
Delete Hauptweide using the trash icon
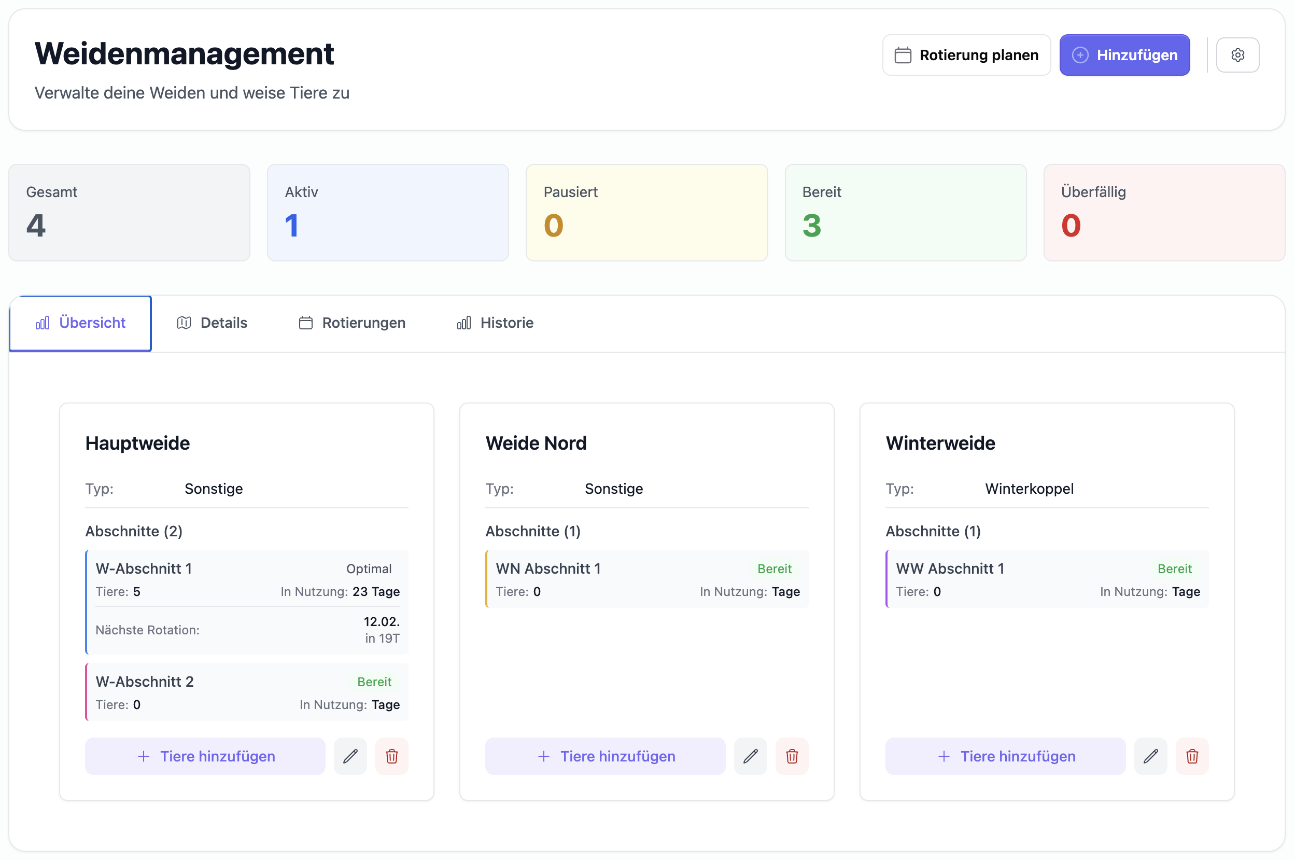[391, 756]
